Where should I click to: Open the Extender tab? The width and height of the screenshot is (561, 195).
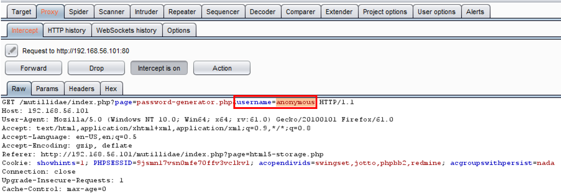click(x=339, y=12)
